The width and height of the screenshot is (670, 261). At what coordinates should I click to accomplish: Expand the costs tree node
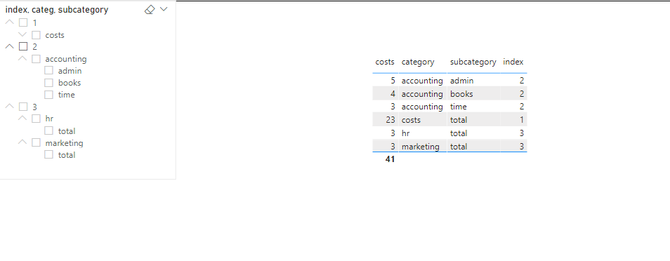click(x=22, y=34)
